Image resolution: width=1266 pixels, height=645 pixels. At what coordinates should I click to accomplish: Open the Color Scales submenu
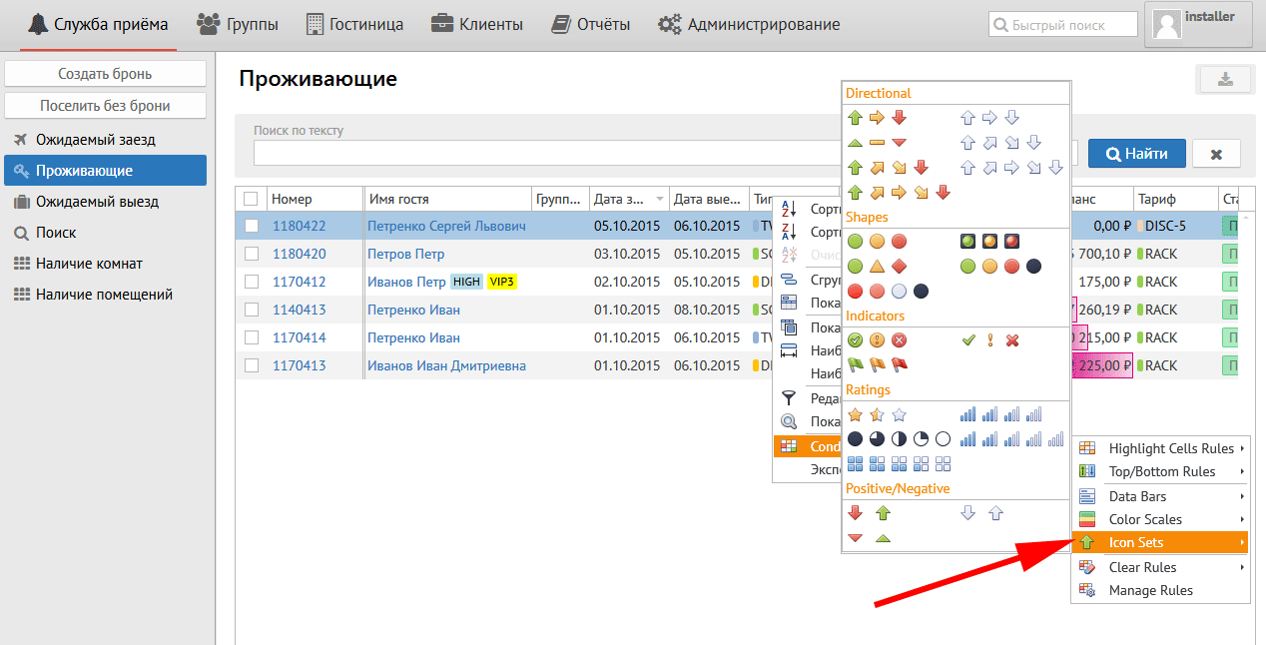tap(1162, 519)
